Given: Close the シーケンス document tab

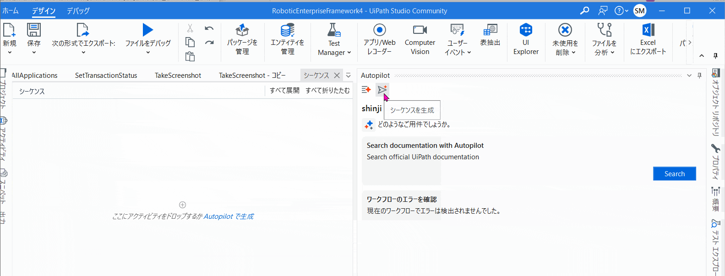Looking at the screenshot, I should 337,76.
